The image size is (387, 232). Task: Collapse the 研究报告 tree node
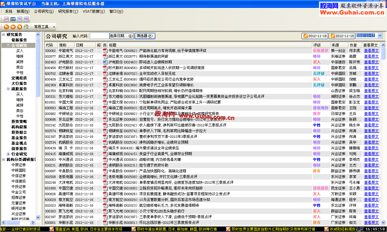(3, 34)
